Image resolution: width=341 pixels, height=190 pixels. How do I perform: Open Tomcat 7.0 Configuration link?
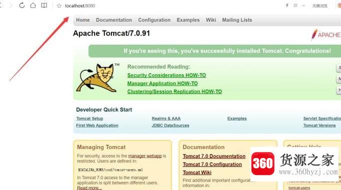212,164
